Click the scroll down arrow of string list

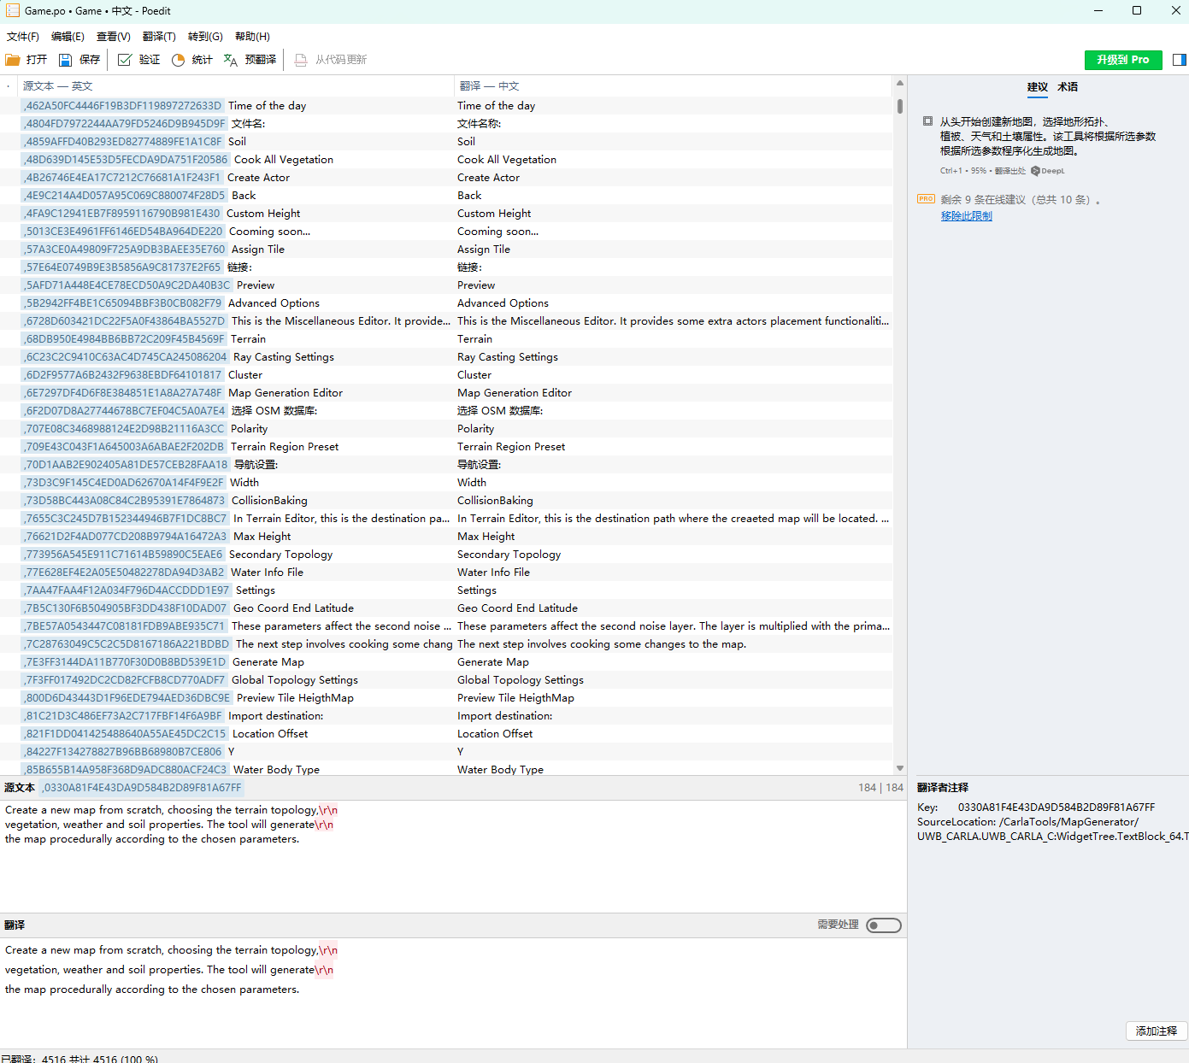899,768
